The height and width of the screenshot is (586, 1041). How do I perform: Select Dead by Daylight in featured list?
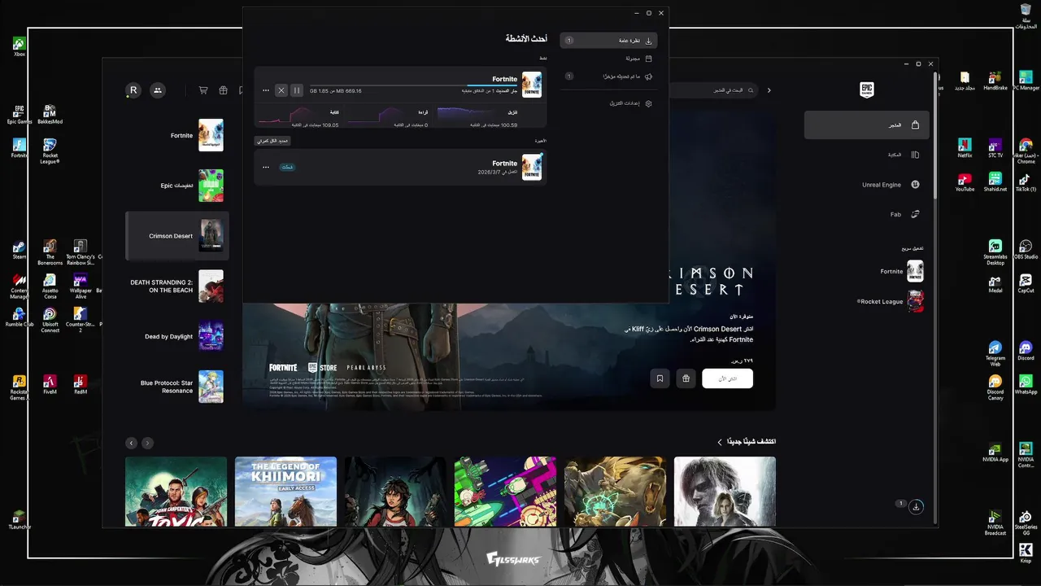point(177,336)
